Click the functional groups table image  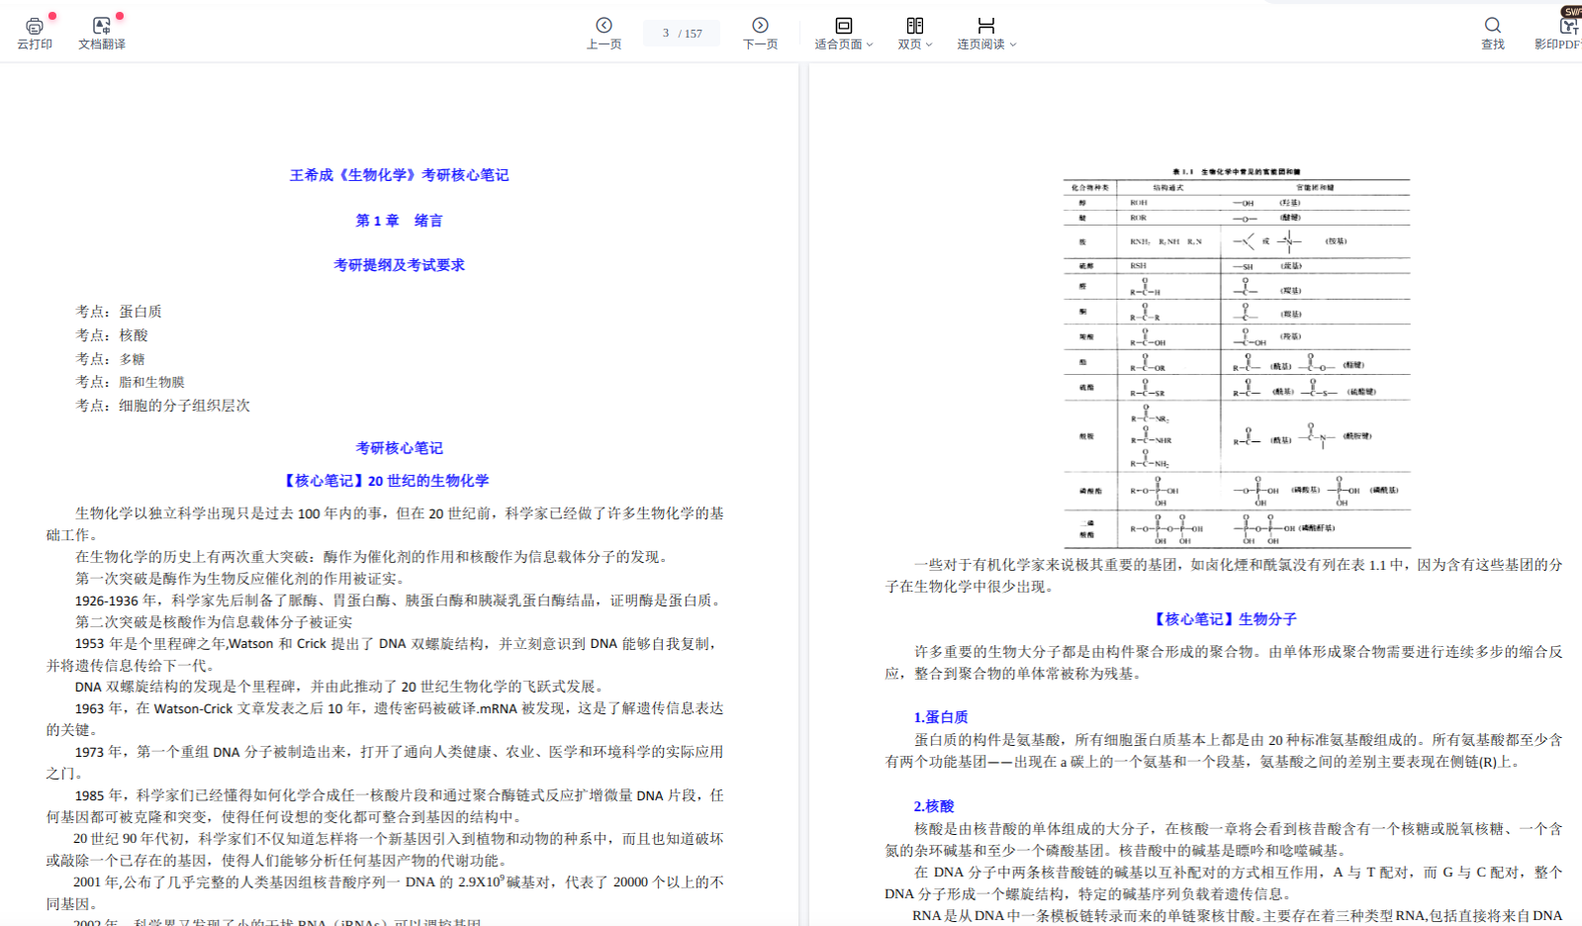click(x=1237, y=358)
